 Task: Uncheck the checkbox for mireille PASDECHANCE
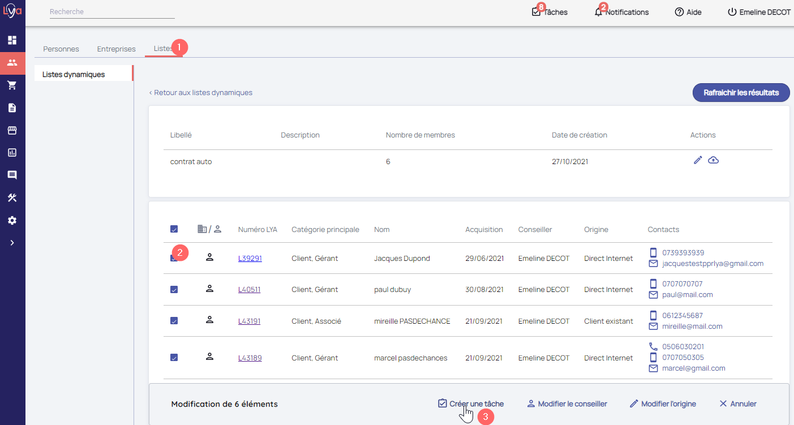coord(174,321)
